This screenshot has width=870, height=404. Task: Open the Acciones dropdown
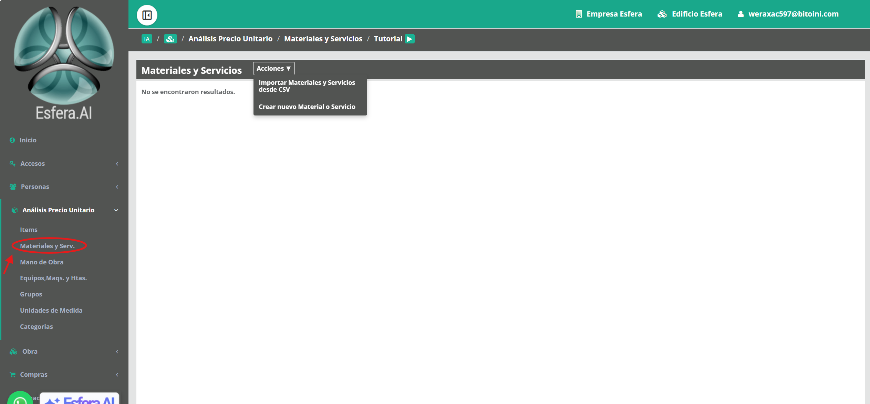[x=274, y=68]
